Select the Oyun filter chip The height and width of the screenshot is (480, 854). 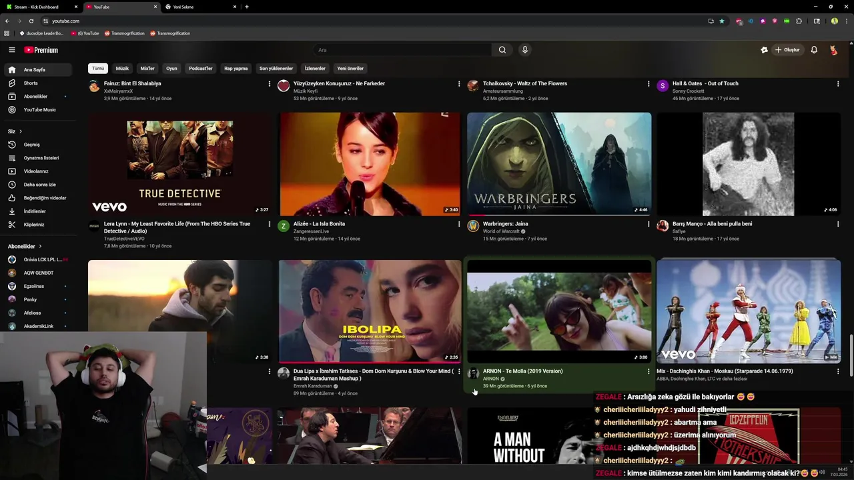pos(171,69)
